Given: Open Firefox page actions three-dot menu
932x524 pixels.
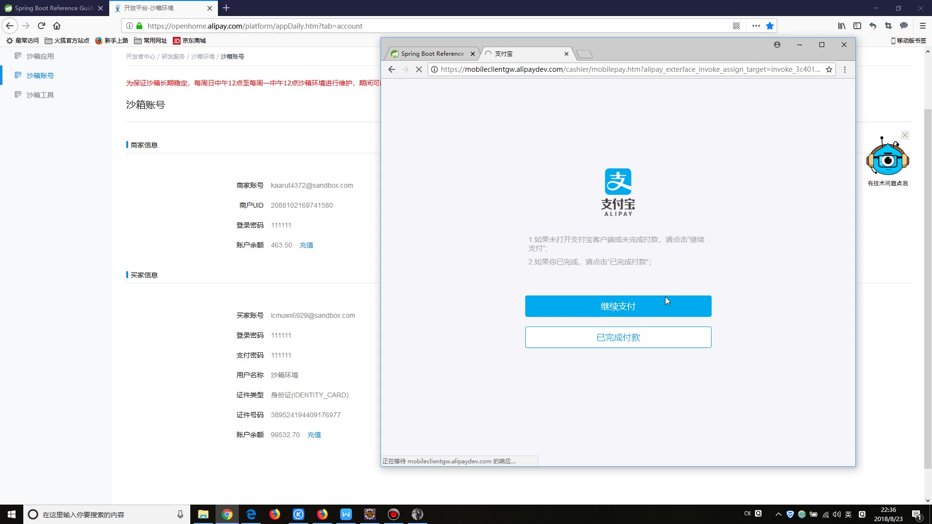Looking at the screenshot, I should point(756,26).
